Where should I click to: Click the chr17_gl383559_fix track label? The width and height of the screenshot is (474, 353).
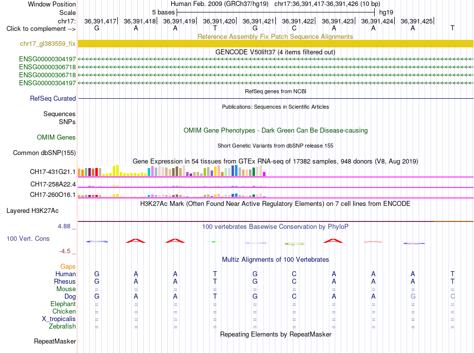tap(47, 43)
